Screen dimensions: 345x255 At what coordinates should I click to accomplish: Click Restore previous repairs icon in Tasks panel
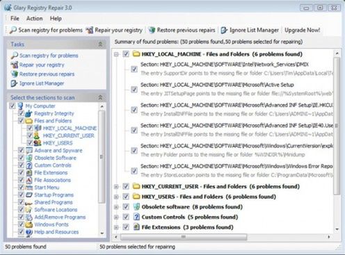click(x=15, y=74)
